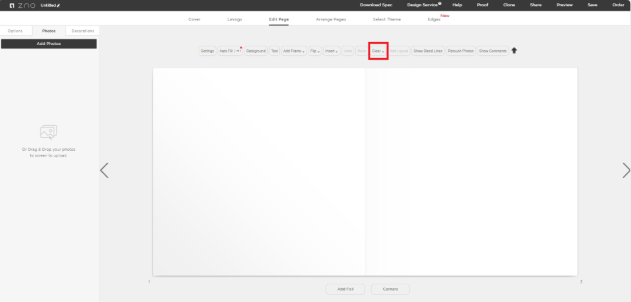The width and height of the screenshot is (631, 302).
Task: Click the photo placeholder icon in sidebar
Action: tap(49, 132)
